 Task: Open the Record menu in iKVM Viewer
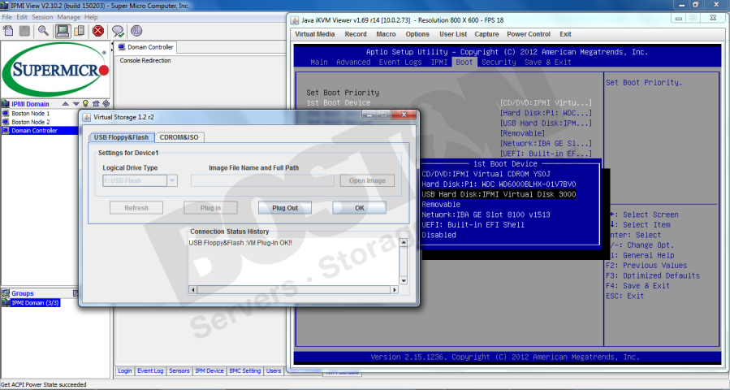[x=356, y=34]
